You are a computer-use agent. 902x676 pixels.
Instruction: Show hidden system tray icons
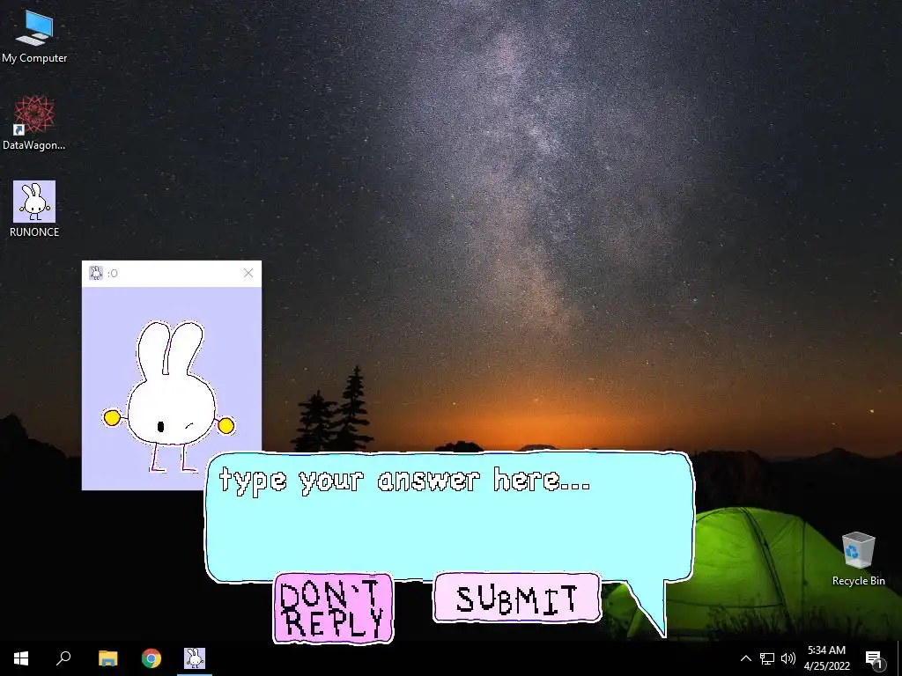pyautogui.click(x=745, y=658)
